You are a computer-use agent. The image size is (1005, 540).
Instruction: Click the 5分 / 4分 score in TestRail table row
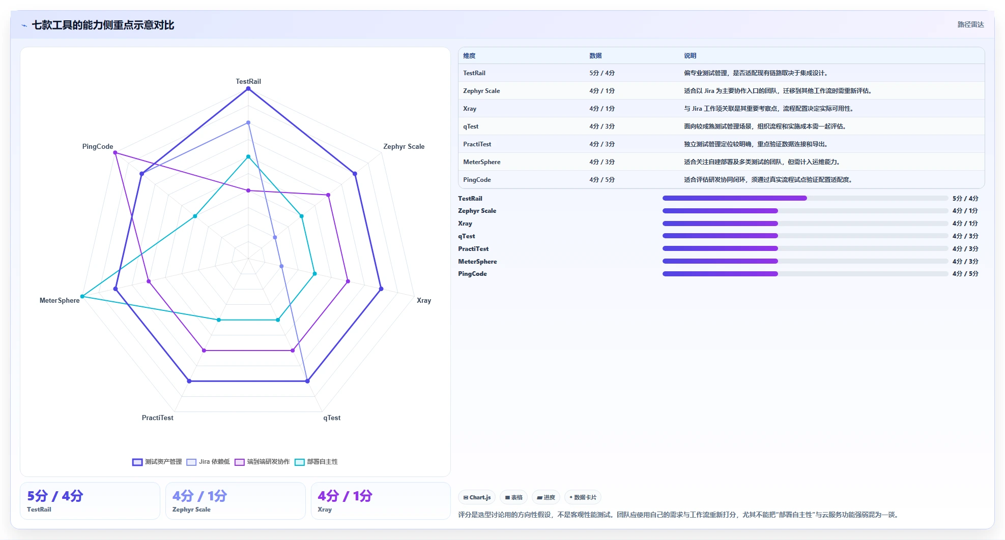tap(602, 73)
